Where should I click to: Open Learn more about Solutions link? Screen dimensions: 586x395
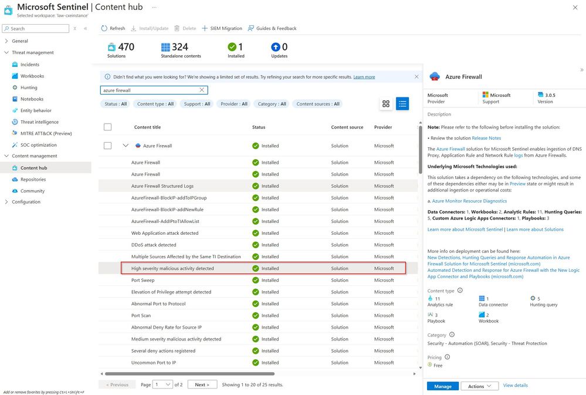(x=535, y=229)
